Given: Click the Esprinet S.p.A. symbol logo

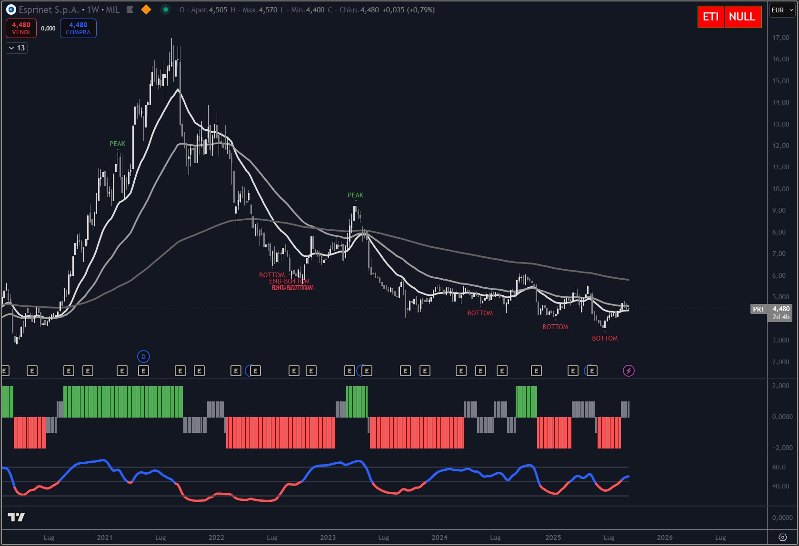Looking at the screenshot, I should coord(11,10).
